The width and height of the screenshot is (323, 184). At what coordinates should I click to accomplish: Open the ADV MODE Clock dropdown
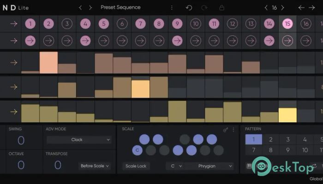tap(78, 140)
